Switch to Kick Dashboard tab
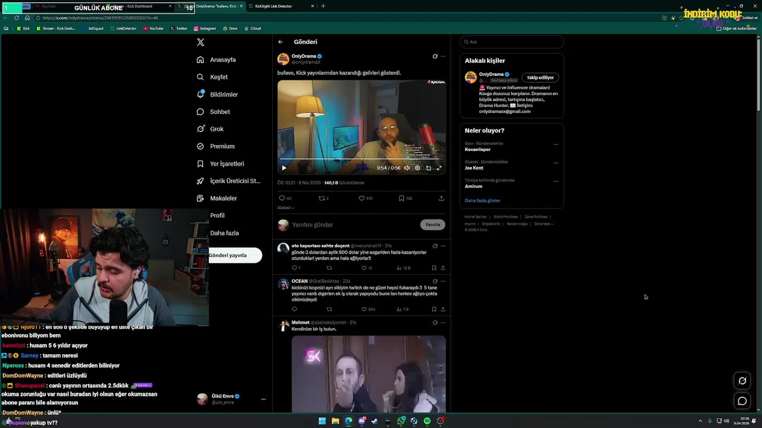 pos(140,6)
